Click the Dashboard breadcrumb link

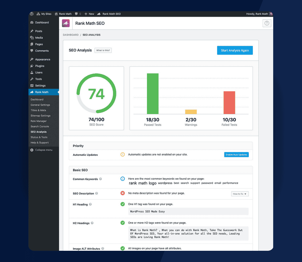[70, 35]
